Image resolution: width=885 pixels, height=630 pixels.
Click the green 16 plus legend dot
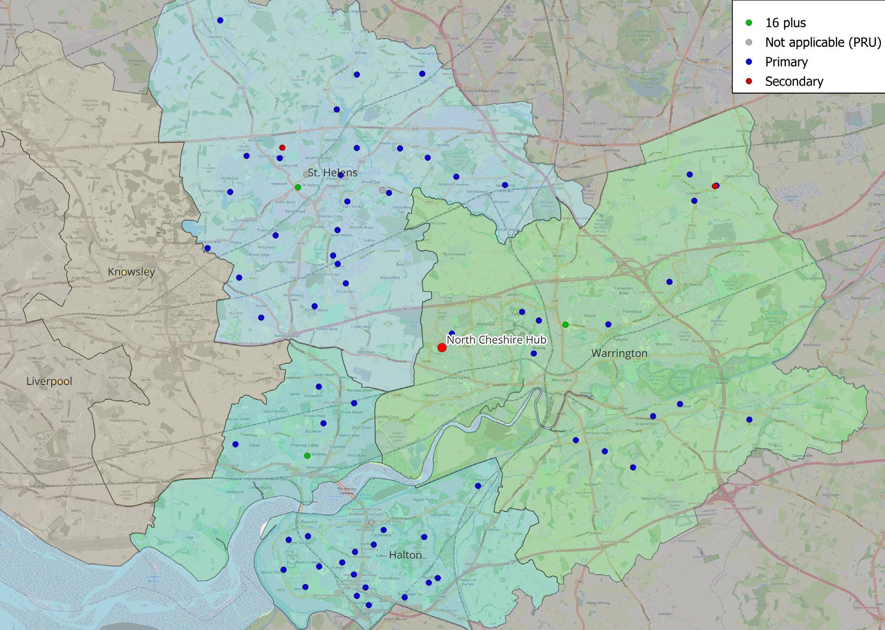[749, 22]
